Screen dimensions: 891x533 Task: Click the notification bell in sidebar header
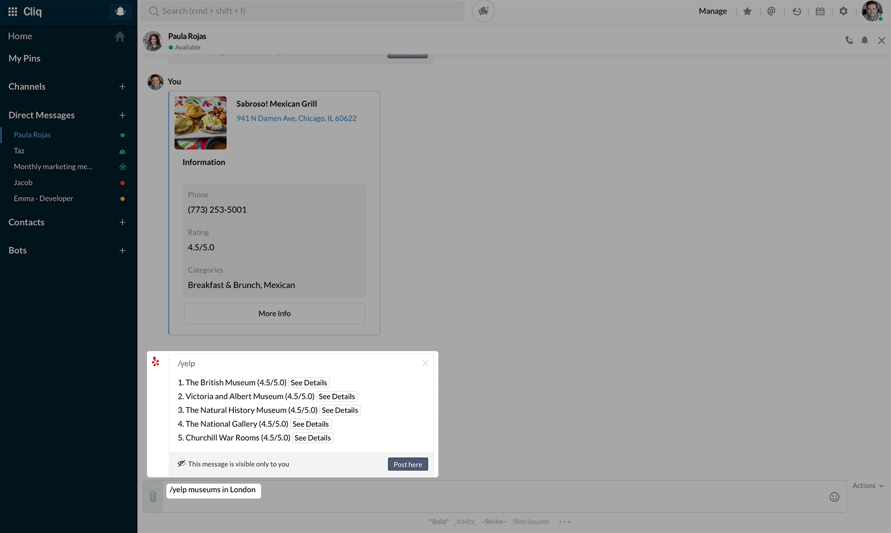click(x=120, y=11)
